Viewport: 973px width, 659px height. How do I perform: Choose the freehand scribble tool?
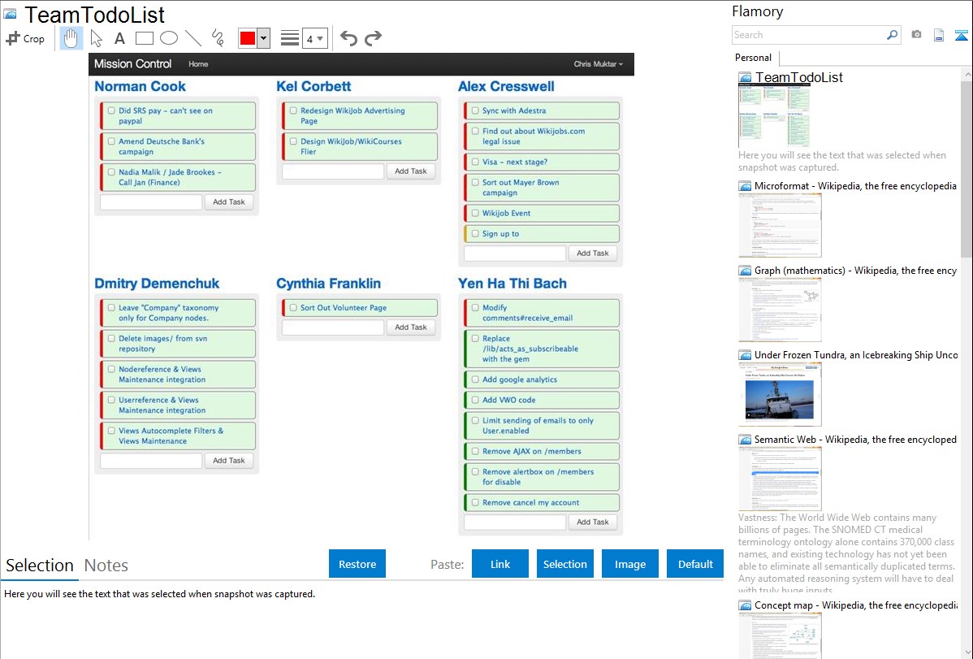pos(218,38)
